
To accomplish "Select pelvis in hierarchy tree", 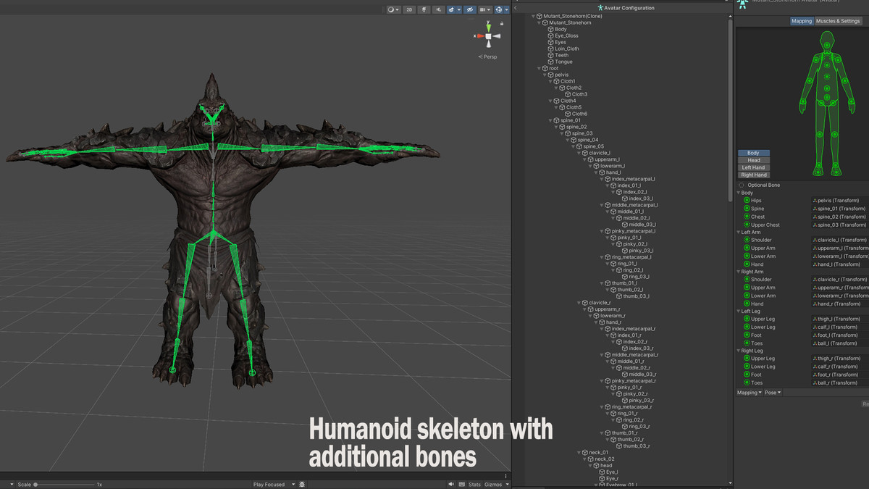I will pos(562,75).
